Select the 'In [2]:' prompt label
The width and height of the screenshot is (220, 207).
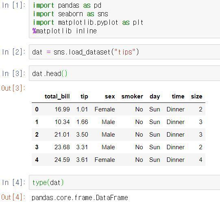[13, 52]
